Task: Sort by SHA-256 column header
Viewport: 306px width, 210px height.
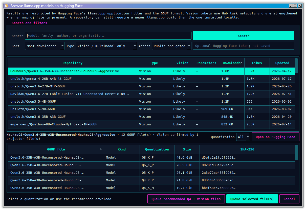Action: (247, 149)
